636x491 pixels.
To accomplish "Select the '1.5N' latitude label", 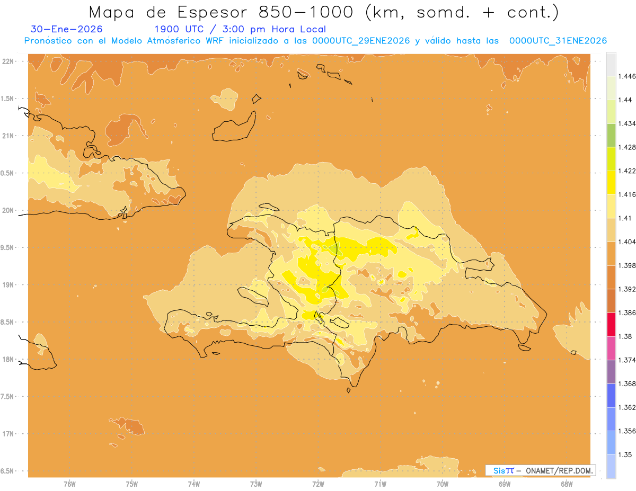I will pos(8,99).
